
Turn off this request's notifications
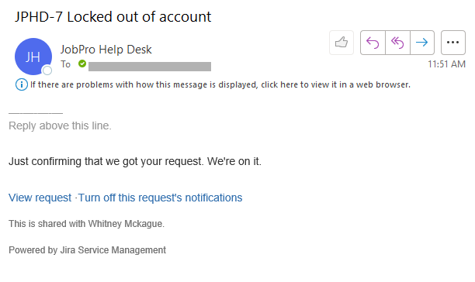click(160, 198)
